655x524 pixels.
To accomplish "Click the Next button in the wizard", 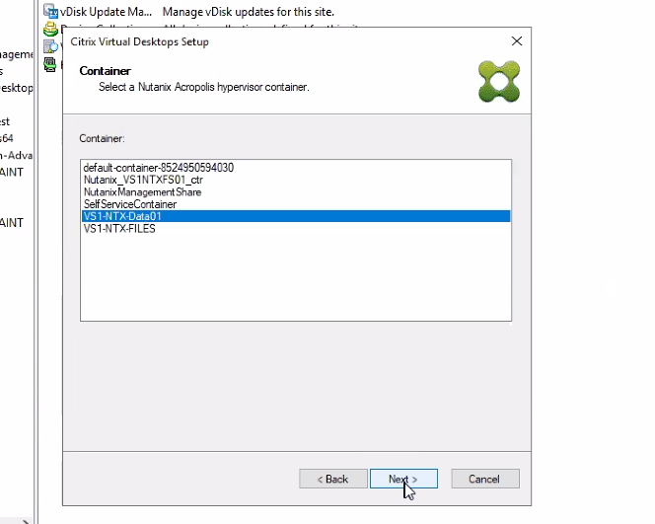I will click(x=403, y=479).
